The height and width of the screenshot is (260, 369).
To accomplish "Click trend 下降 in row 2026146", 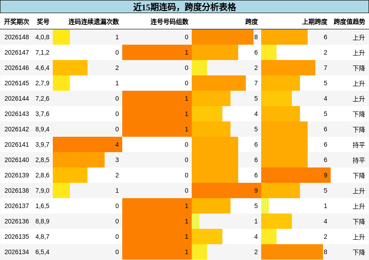I will tap(359, 68).
